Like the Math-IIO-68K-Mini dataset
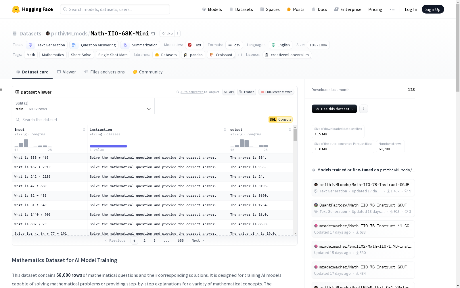 167,33
